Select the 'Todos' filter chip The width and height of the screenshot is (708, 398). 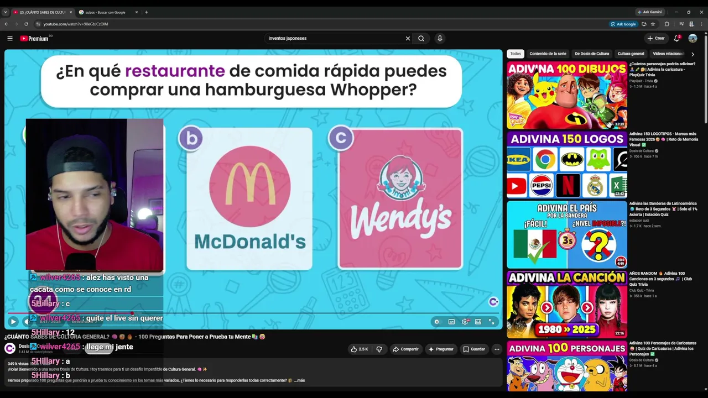(516, 54)
